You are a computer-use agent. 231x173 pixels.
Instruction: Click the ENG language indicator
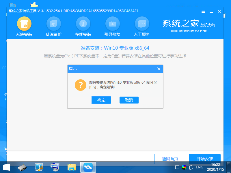click(x=200, y=167)
